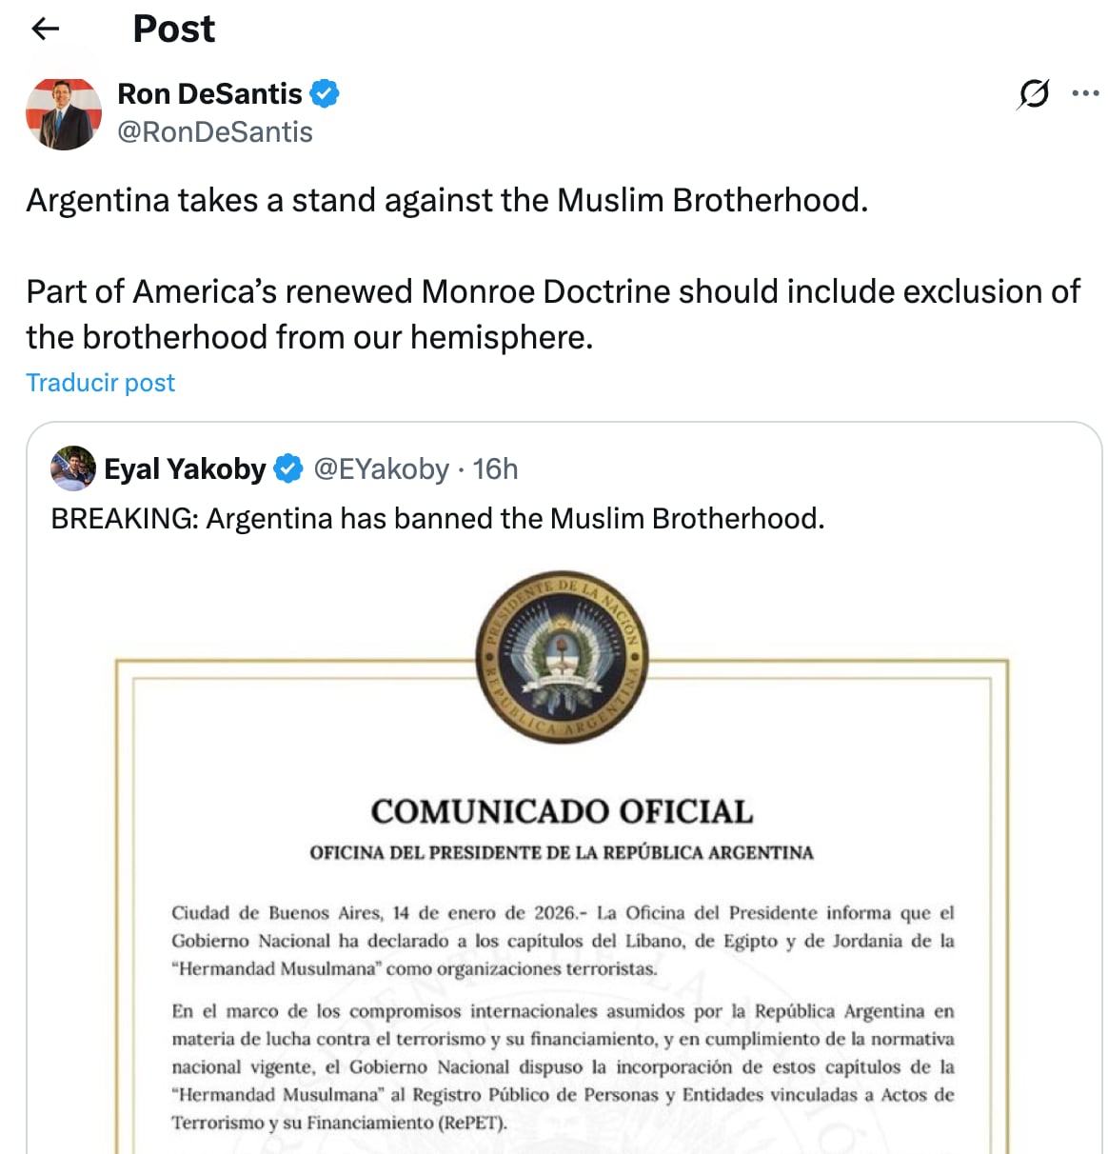Open the @RonDeSantis handle link
The image size is (1108, 1154).
(x=214, y=132)
